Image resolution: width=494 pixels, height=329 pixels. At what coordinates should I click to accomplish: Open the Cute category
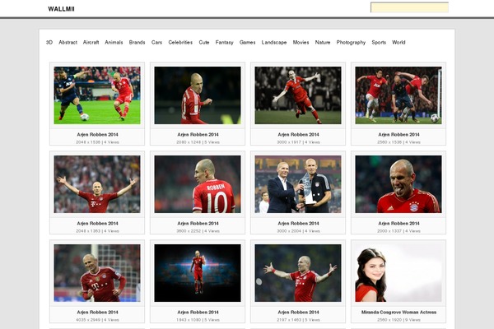click(204, 42)
